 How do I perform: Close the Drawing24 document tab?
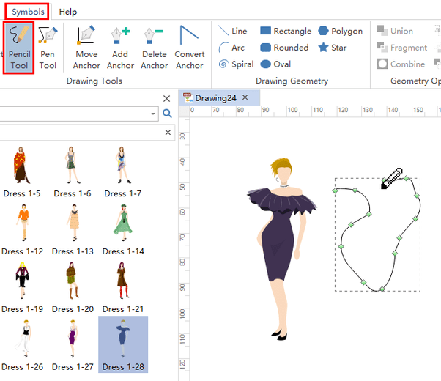pyautogui.click(x=245, y=97)
